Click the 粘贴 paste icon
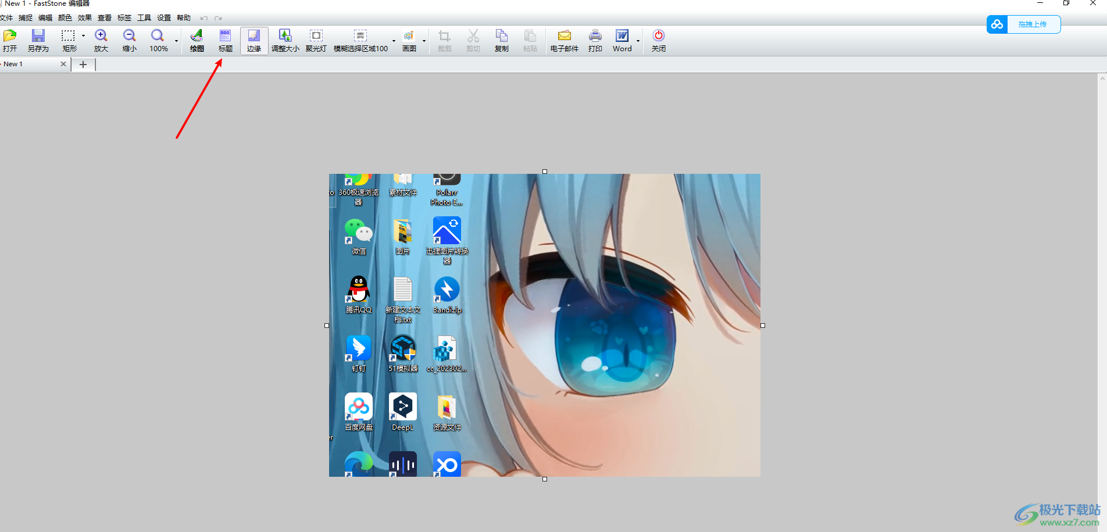1107x532 pixels. [x=530, y=36]
